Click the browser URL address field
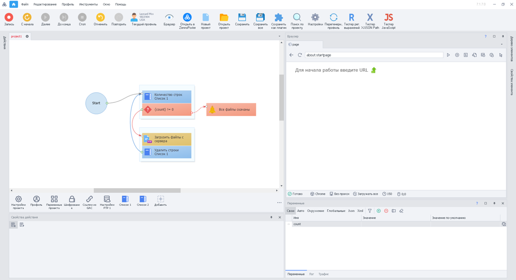The height and width of the screenshot is (280, 516). pos(373,55)
